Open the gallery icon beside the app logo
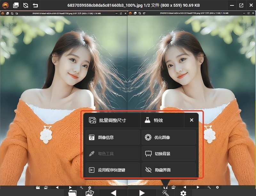This screenshot has height=196, width=256. (16, 5)
